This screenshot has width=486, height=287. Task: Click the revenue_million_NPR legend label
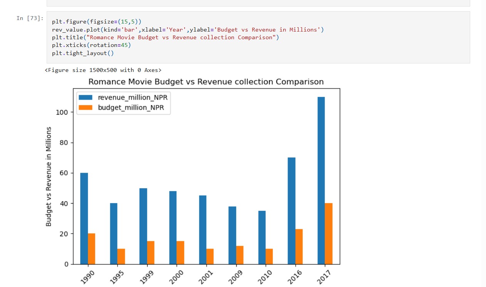click(x=133, y=98)
